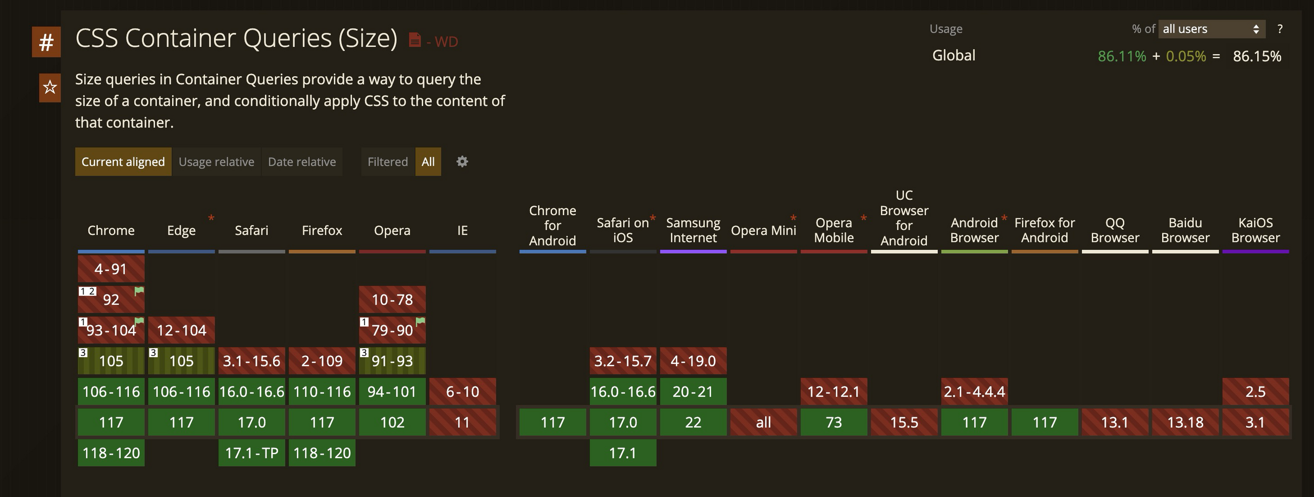Click the usage help question mark
Screen dimensions: 1314x497
tap(1280, 29)
